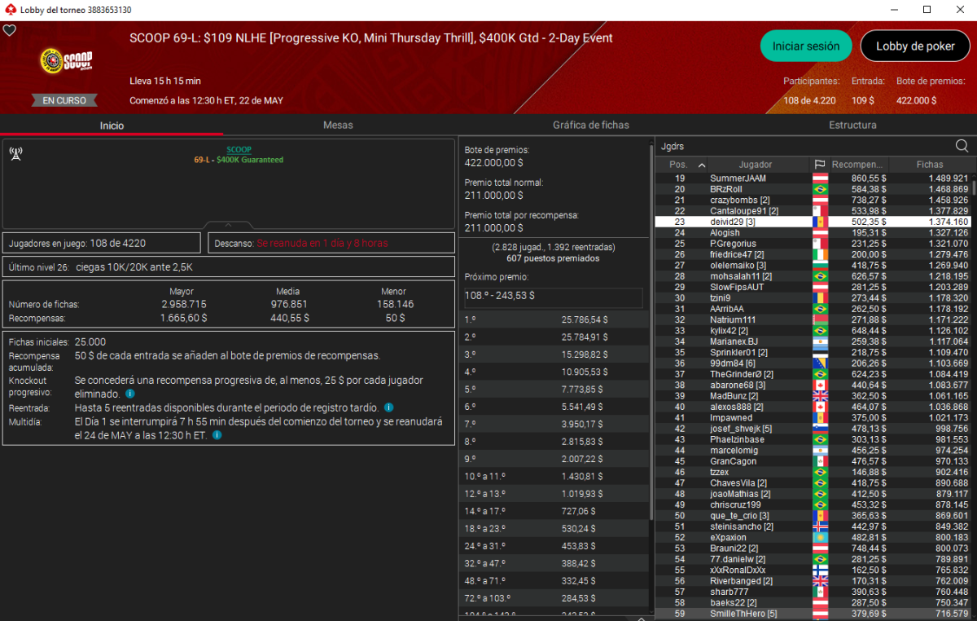Viewport: 977px width, 621px height.
Task: Click the SCOOP series logo
Action: click(65, 62)
